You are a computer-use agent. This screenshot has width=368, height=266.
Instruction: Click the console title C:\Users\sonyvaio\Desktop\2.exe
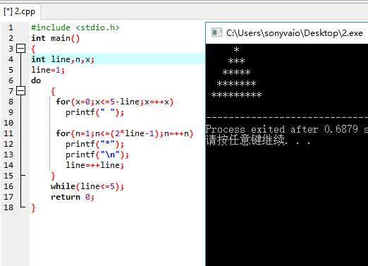295,33
